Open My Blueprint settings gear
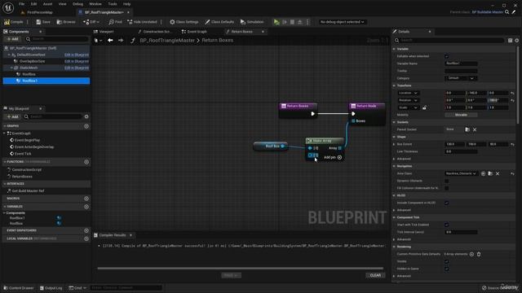The height and width of the screenshot is (293, 522). tap(86, 116)
